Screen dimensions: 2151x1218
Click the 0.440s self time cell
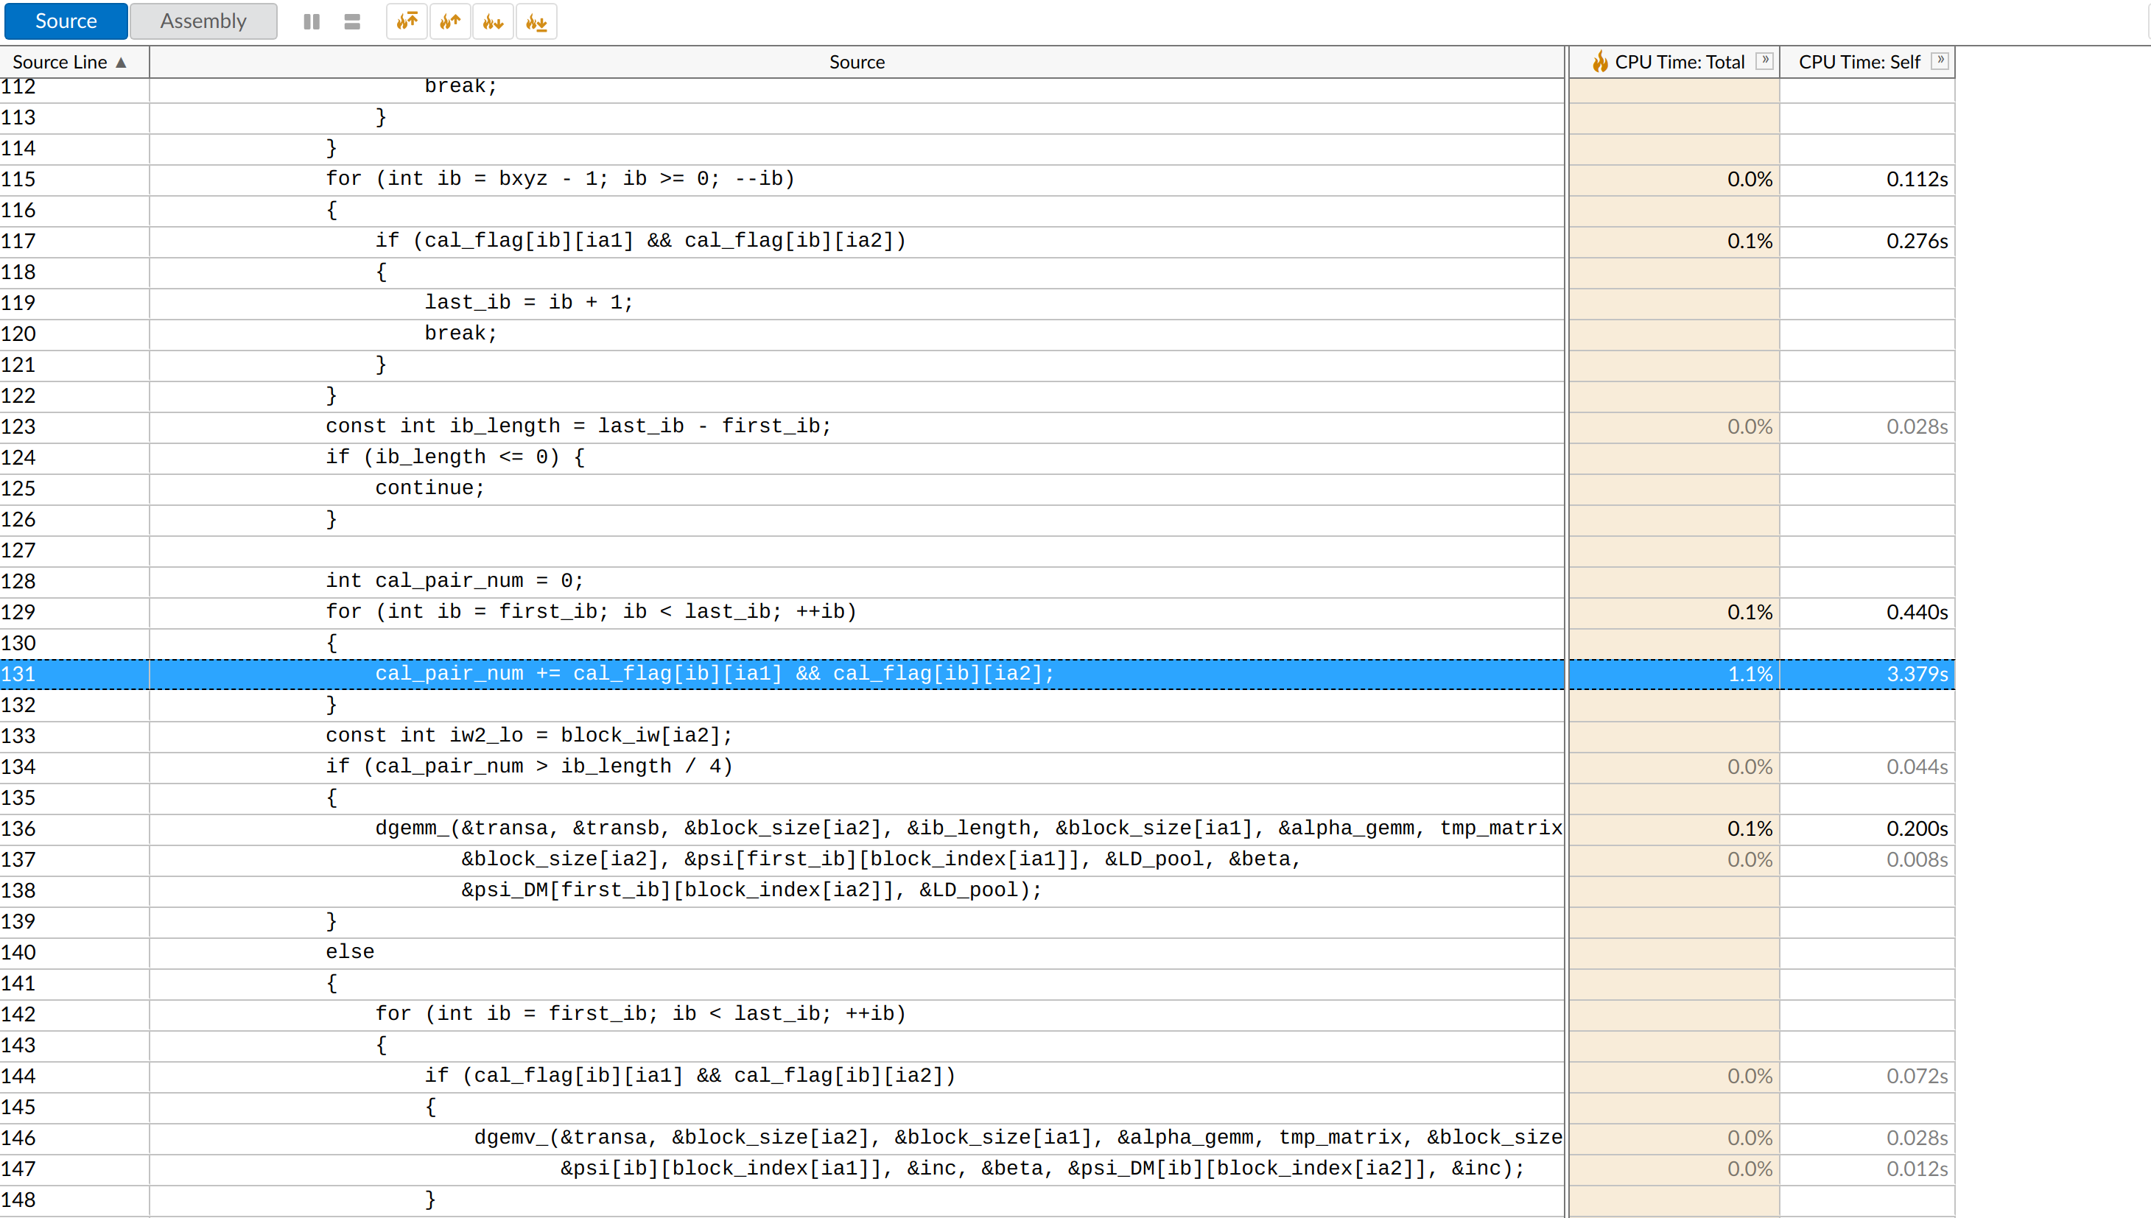click(1916, 613)
